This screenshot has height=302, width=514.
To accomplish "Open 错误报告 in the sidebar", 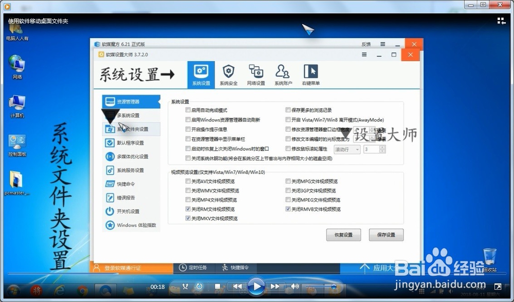I will coord(131,198).
